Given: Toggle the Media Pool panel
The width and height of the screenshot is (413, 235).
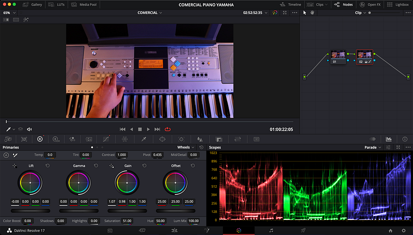Looking at the screenshot, I should click(x=84, y=5).
